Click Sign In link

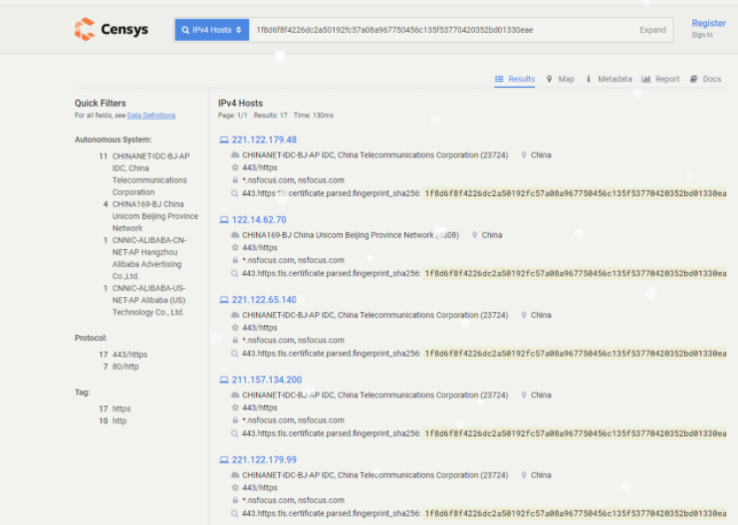coord(702,35)
